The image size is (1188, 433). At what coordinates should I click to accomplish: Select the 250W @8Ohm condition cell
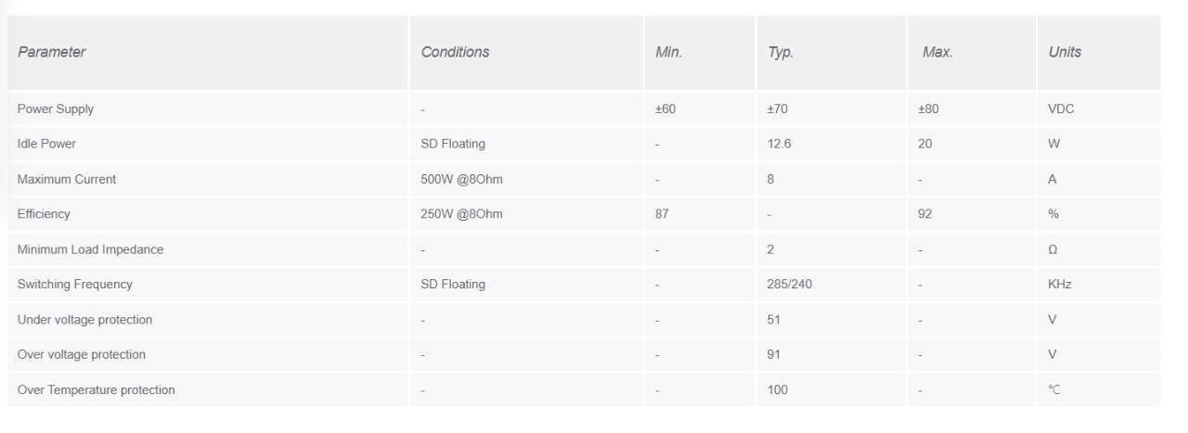461,214
